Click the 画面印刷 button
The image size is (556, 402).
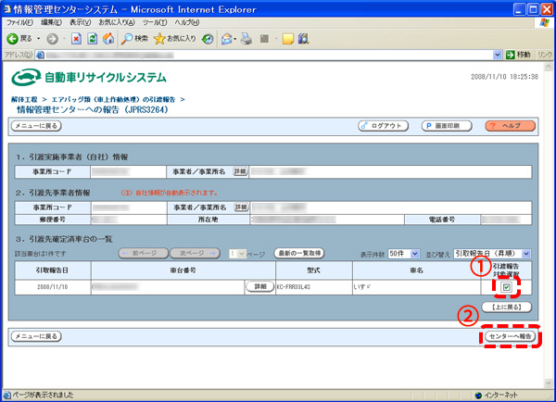[x=447, y=126]
